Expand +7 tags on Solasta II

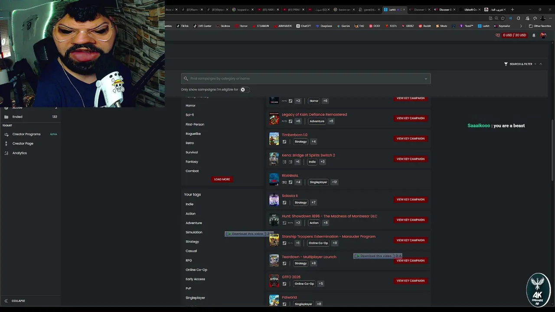(x=313, y=202)
